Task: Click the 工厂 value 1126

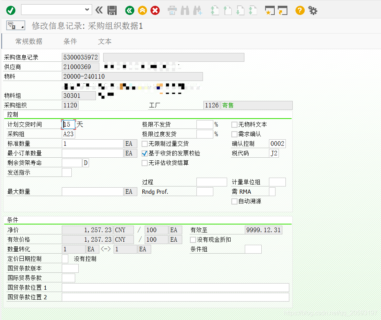Action: click(212, 105)
